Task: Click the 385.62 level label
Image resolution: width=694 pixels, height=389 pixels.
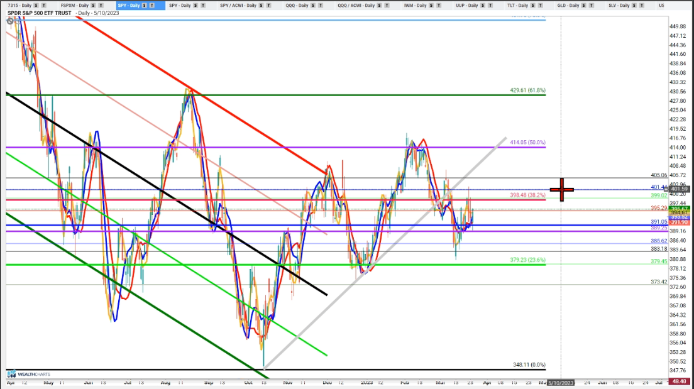Action: (x=659, y=241)
